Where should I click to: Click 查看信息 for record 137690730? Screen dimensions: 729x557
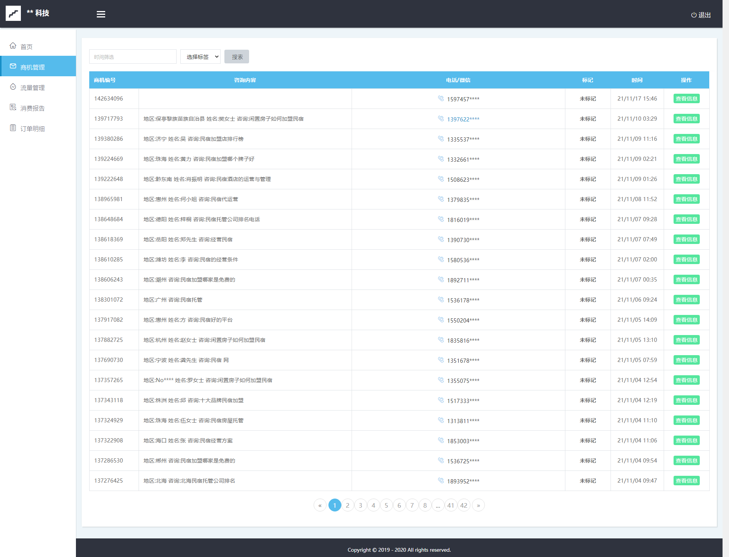pyautogui.click(x=686, y=360)
